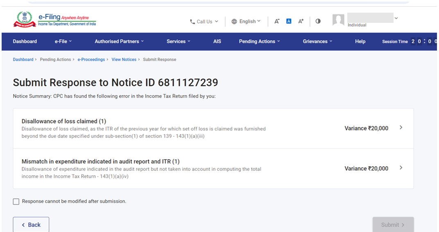Toggle the high contrast mode icon
The width and height of the screenshot is (439, 232).
(x=318, y=21)
